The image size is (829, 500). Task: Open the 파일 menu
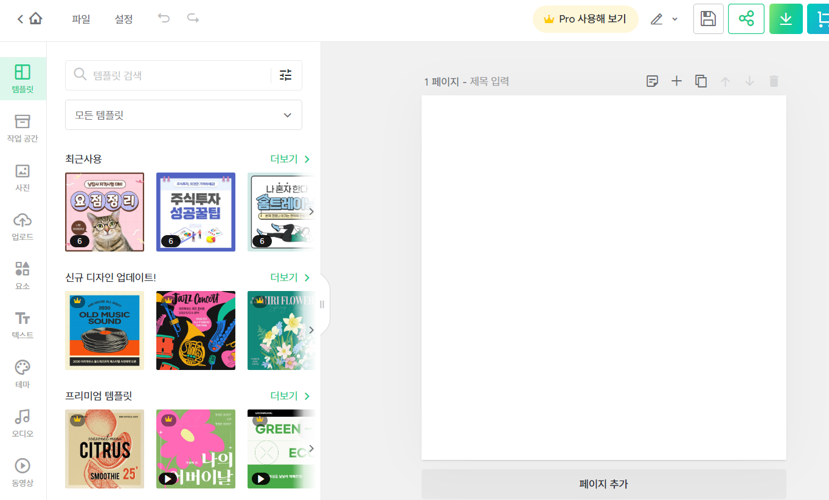point(82,19)
